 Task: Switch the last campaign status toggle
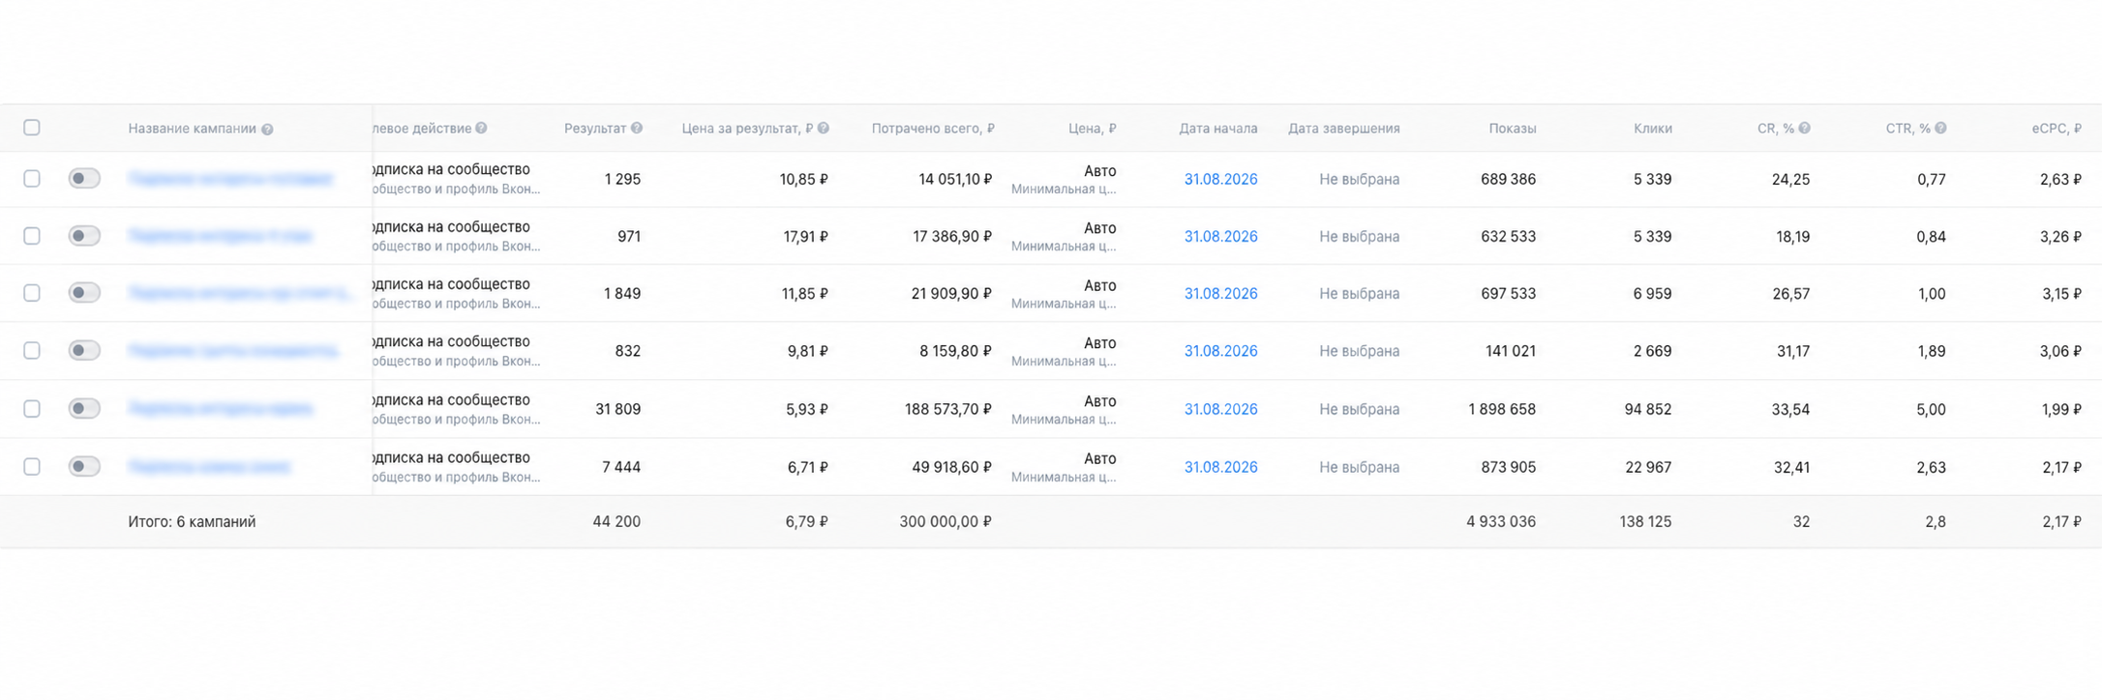pyautogui.click(x=84, y=467)
